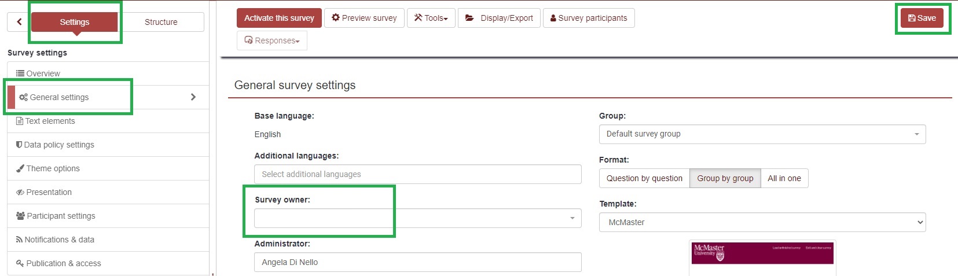This screenshot has width=958, height=276.
Task: Expand the Responses dropdown
Action: tap(272, 41)
